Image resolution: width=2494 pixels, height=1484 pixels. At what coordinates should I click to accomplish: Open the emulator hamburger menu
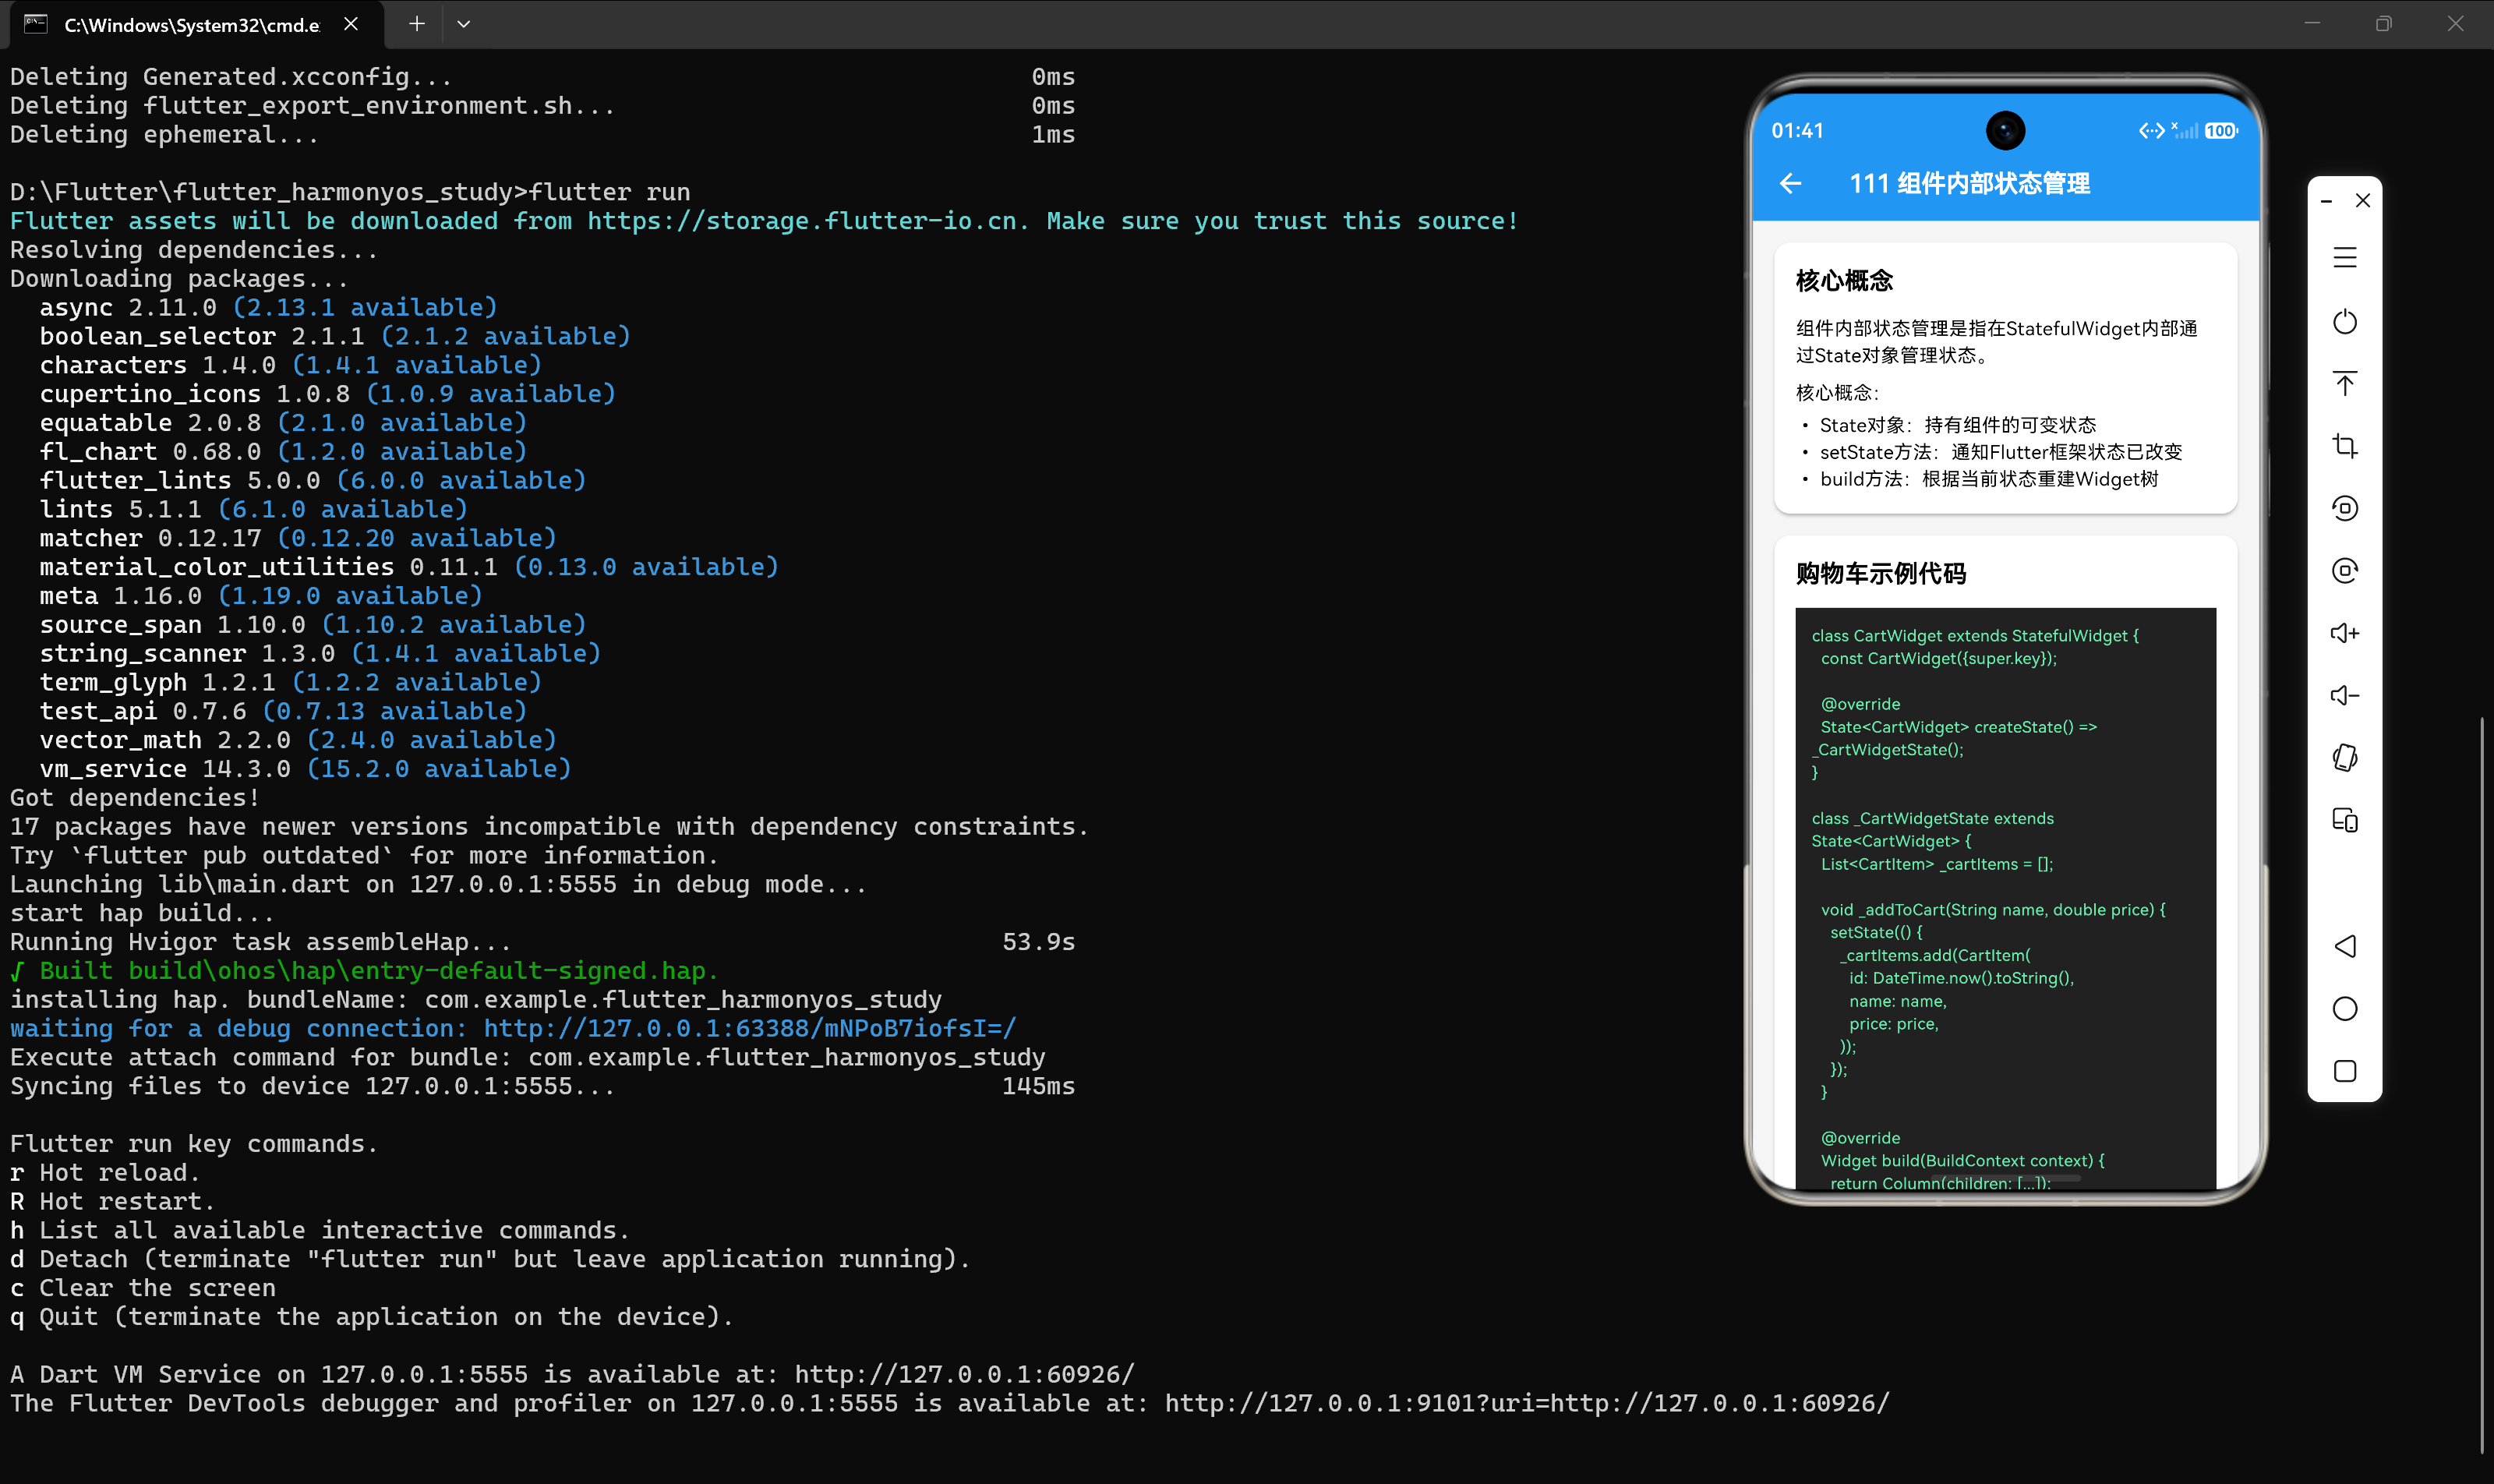tap(2345, 258)
